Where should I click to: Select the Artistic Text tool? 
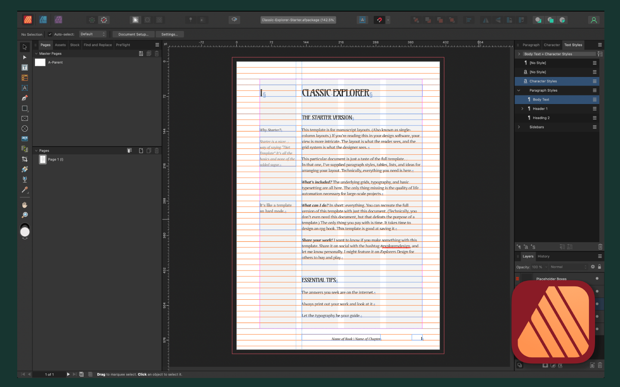click(25, 88)
